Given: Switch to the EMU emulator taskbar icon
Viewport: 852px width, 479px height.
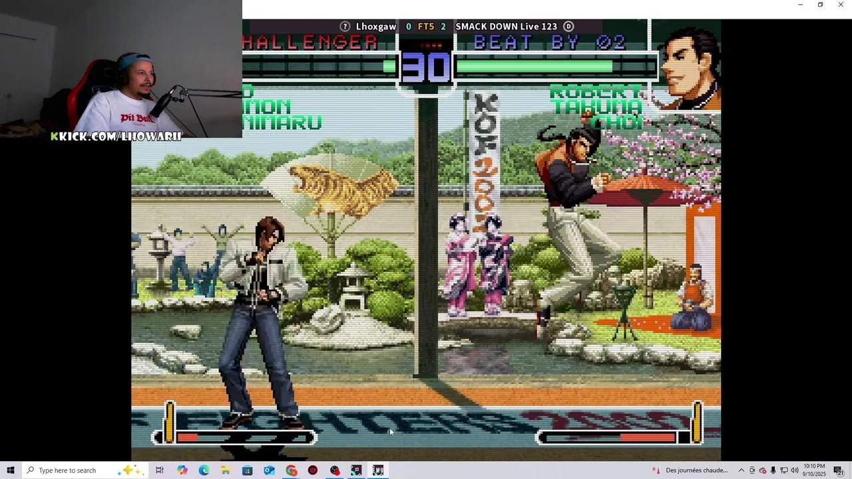Looking at the screenshot, I should (378, 470).
